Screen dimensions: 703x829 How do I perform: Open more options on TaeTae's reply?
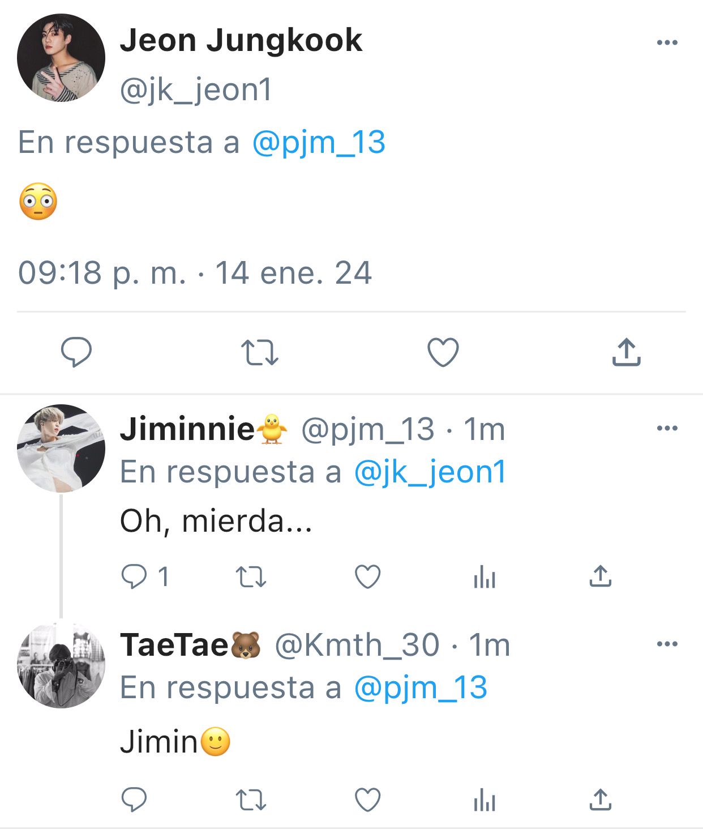point(667,644)
